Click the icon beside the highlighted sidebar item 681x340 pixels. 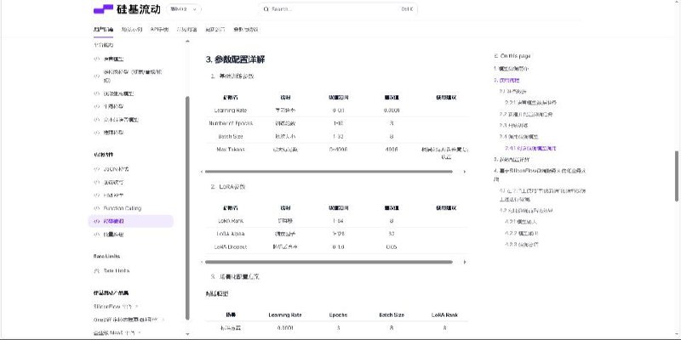(97, 220)
